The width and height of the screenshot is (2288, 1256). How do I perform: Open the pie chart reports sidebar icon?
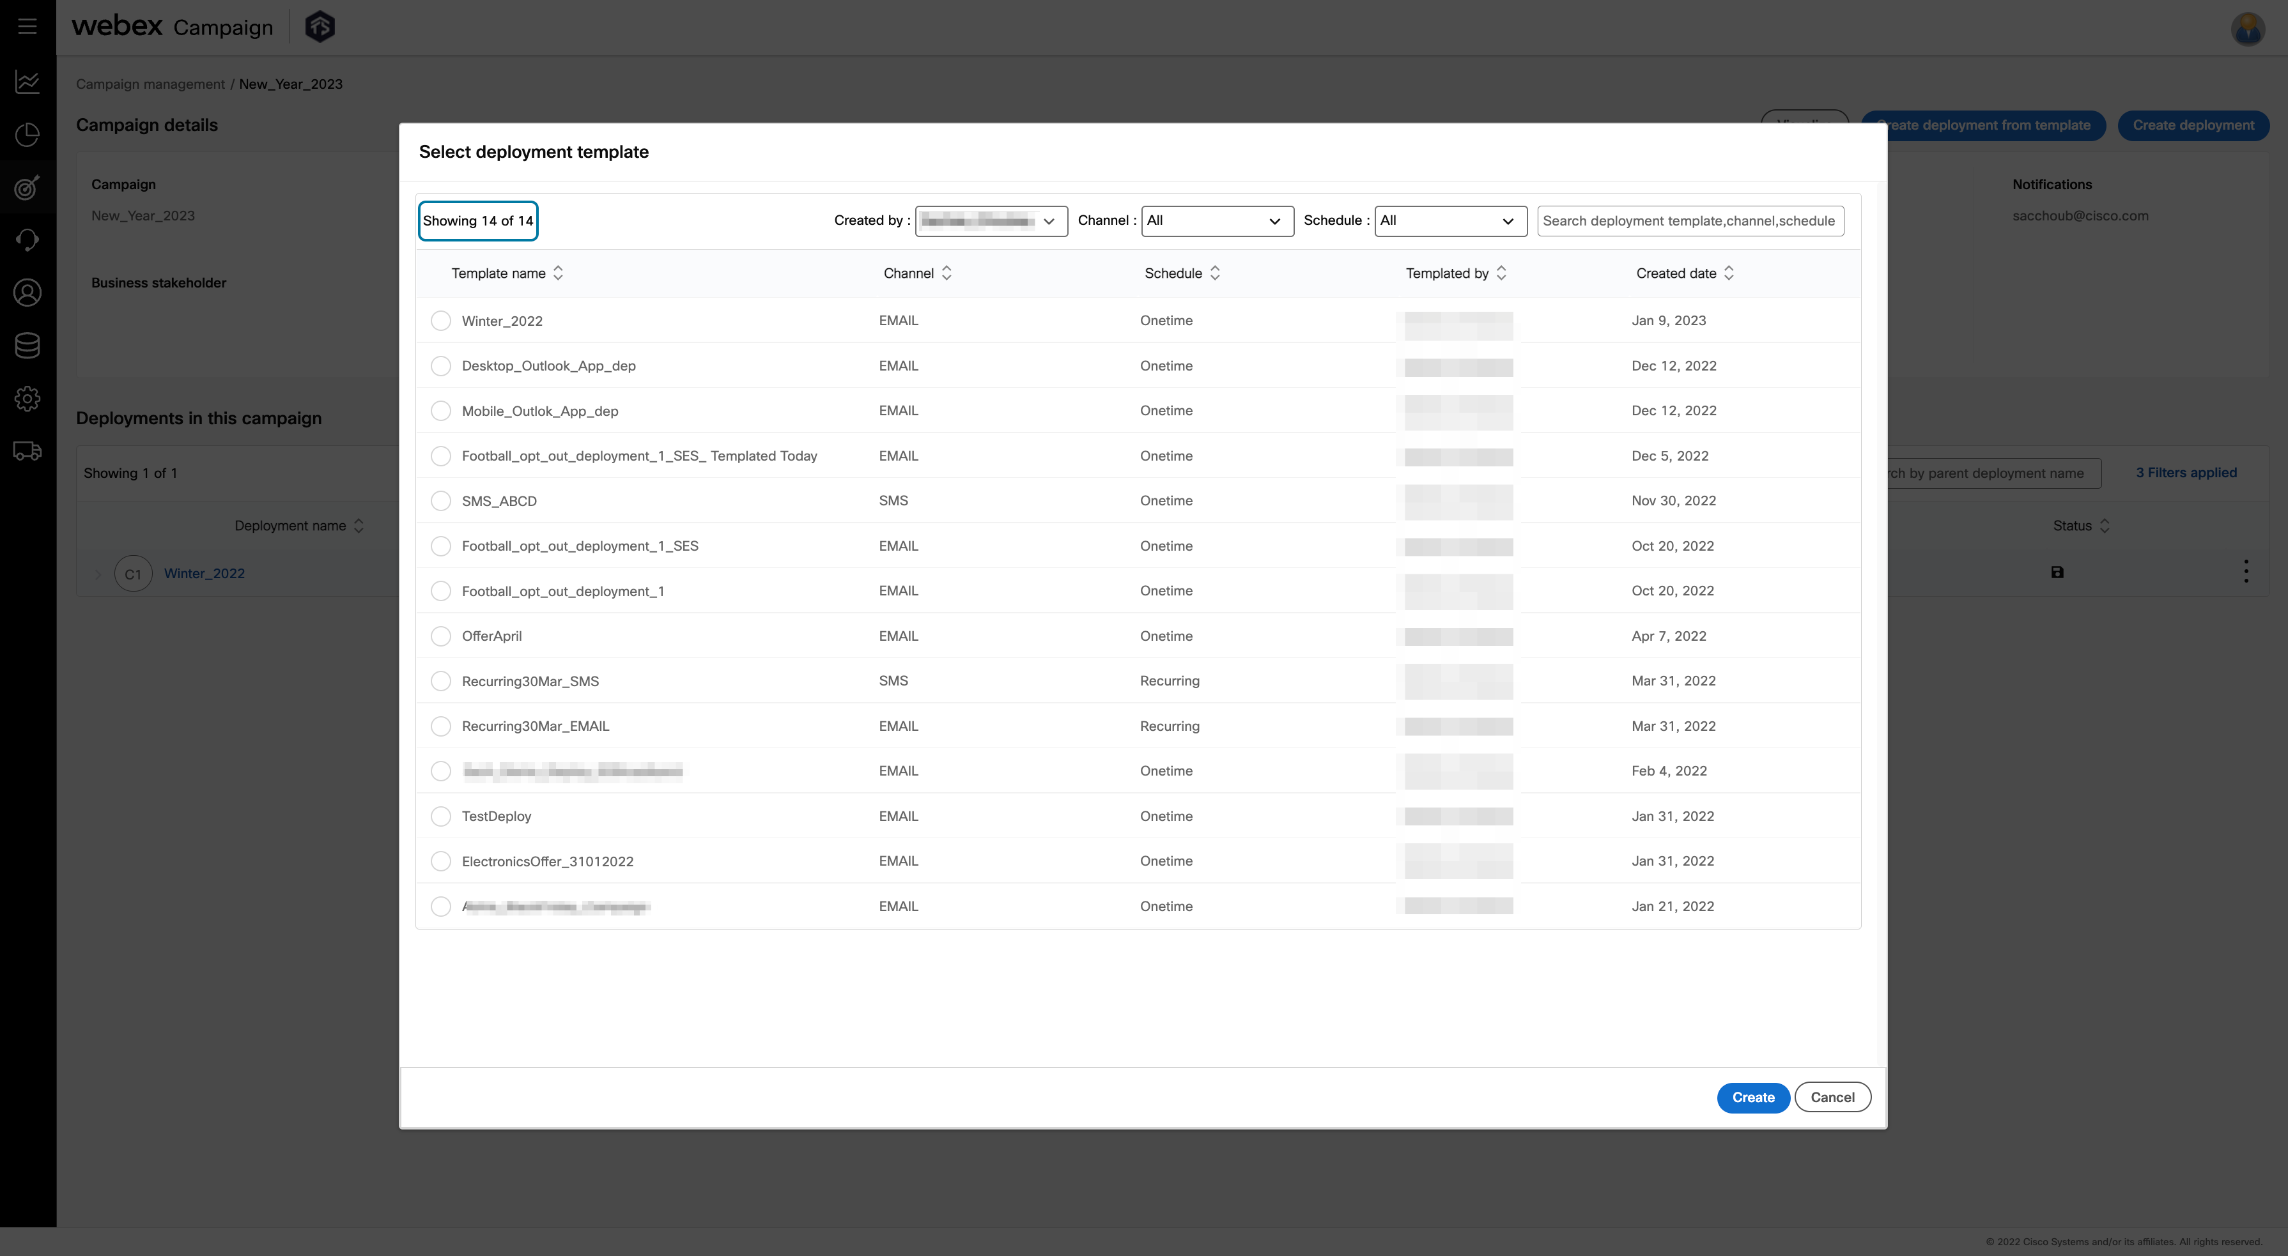(x=27, y=135)
